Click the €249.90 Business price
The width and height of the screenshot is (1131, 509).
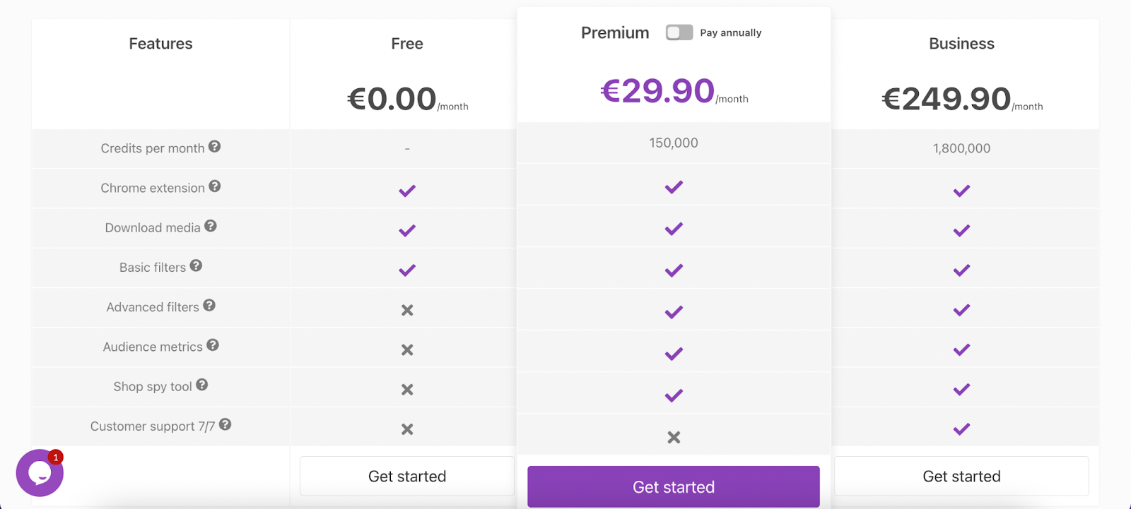click(x=946, y=99)
